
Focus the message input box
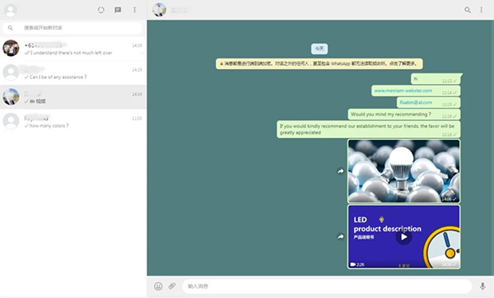click(327, 286)
